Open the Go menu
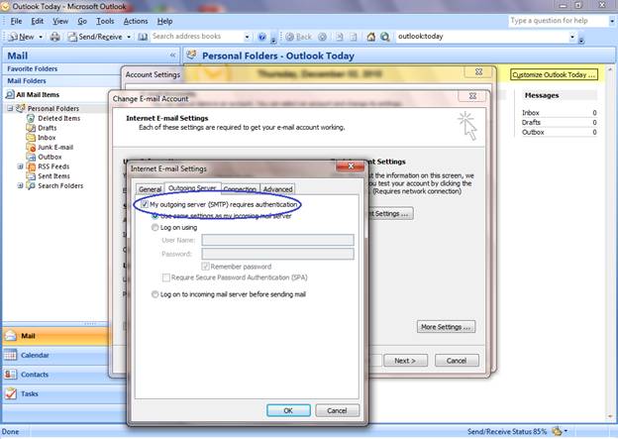Viewport: 618px width, 439px height. 82,21
